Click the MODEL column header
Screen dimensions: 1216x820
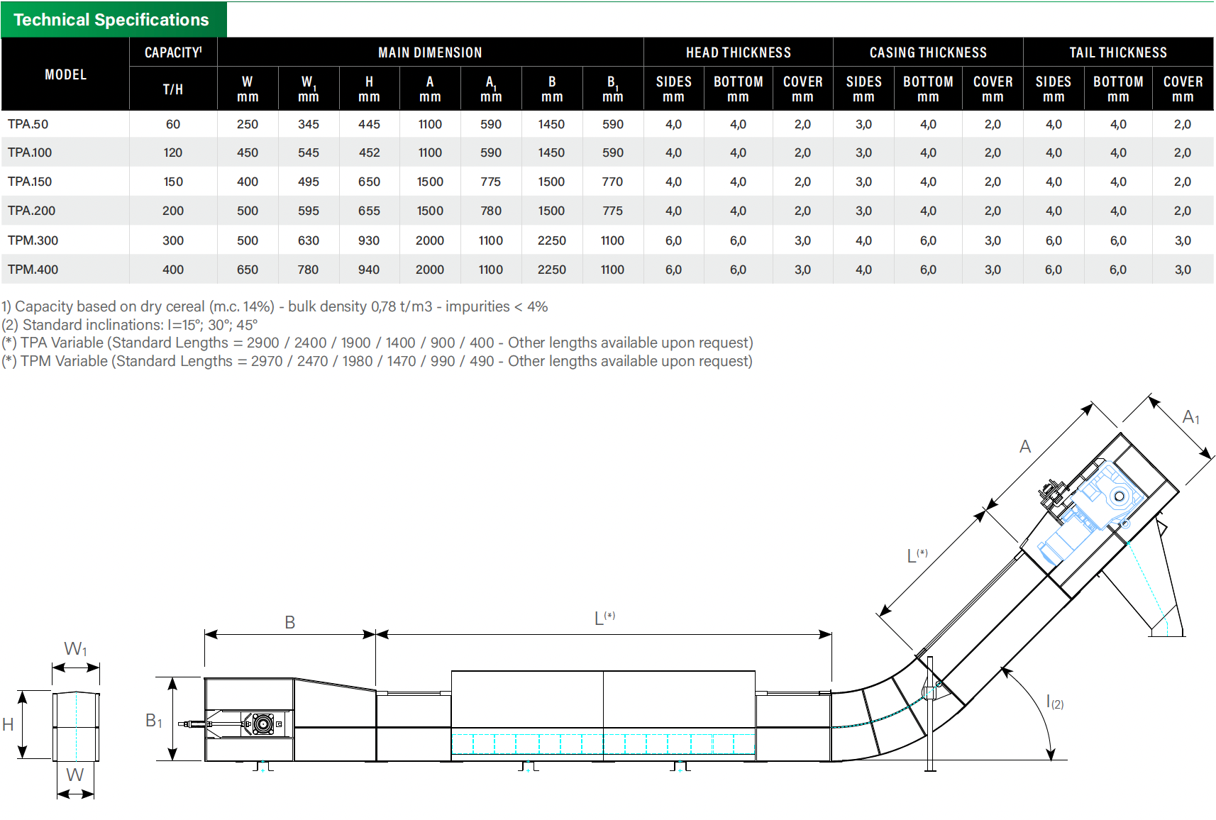point(65,74)
